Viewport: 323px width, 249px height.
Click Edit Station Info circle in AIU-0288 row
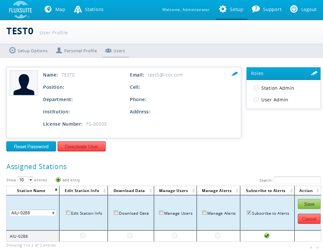coord(83,235)
